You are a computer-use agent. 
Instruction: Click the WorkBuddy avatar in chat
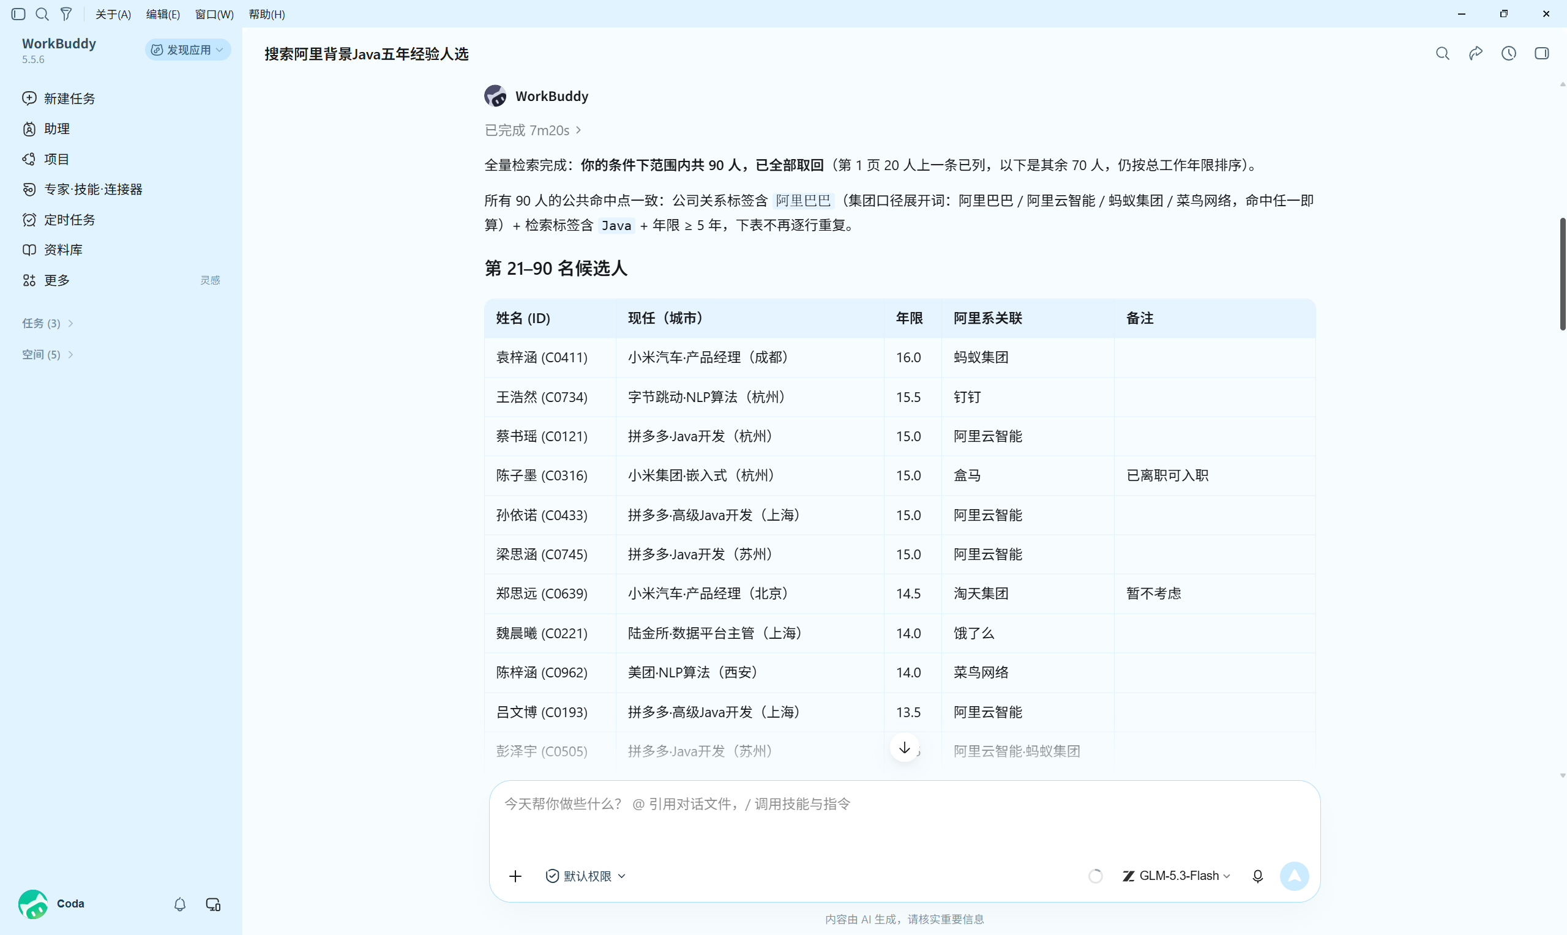(x=495, y=96)
